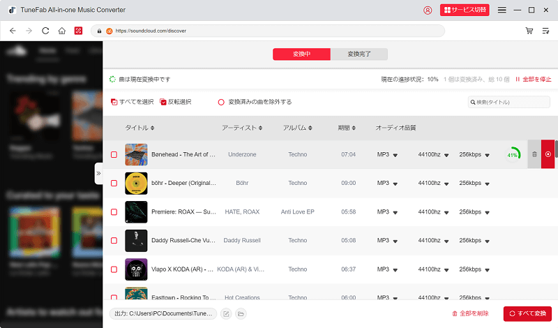Screen dimensions: 558x328
Task: Click the 09:00 duration value
Action: click(x=348, y=183)
